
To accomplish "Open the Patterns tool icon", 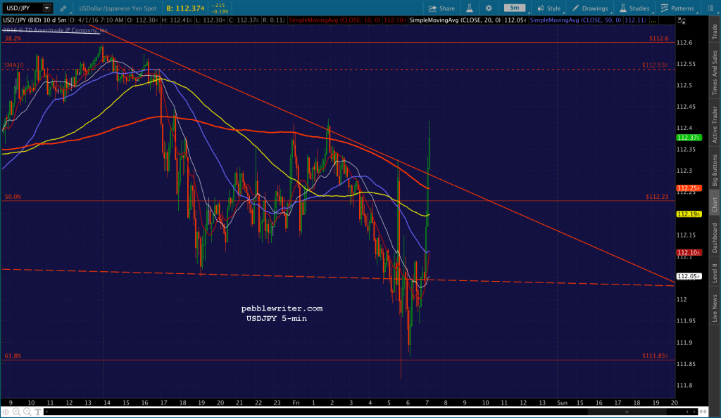I will [x=665, y=8].
